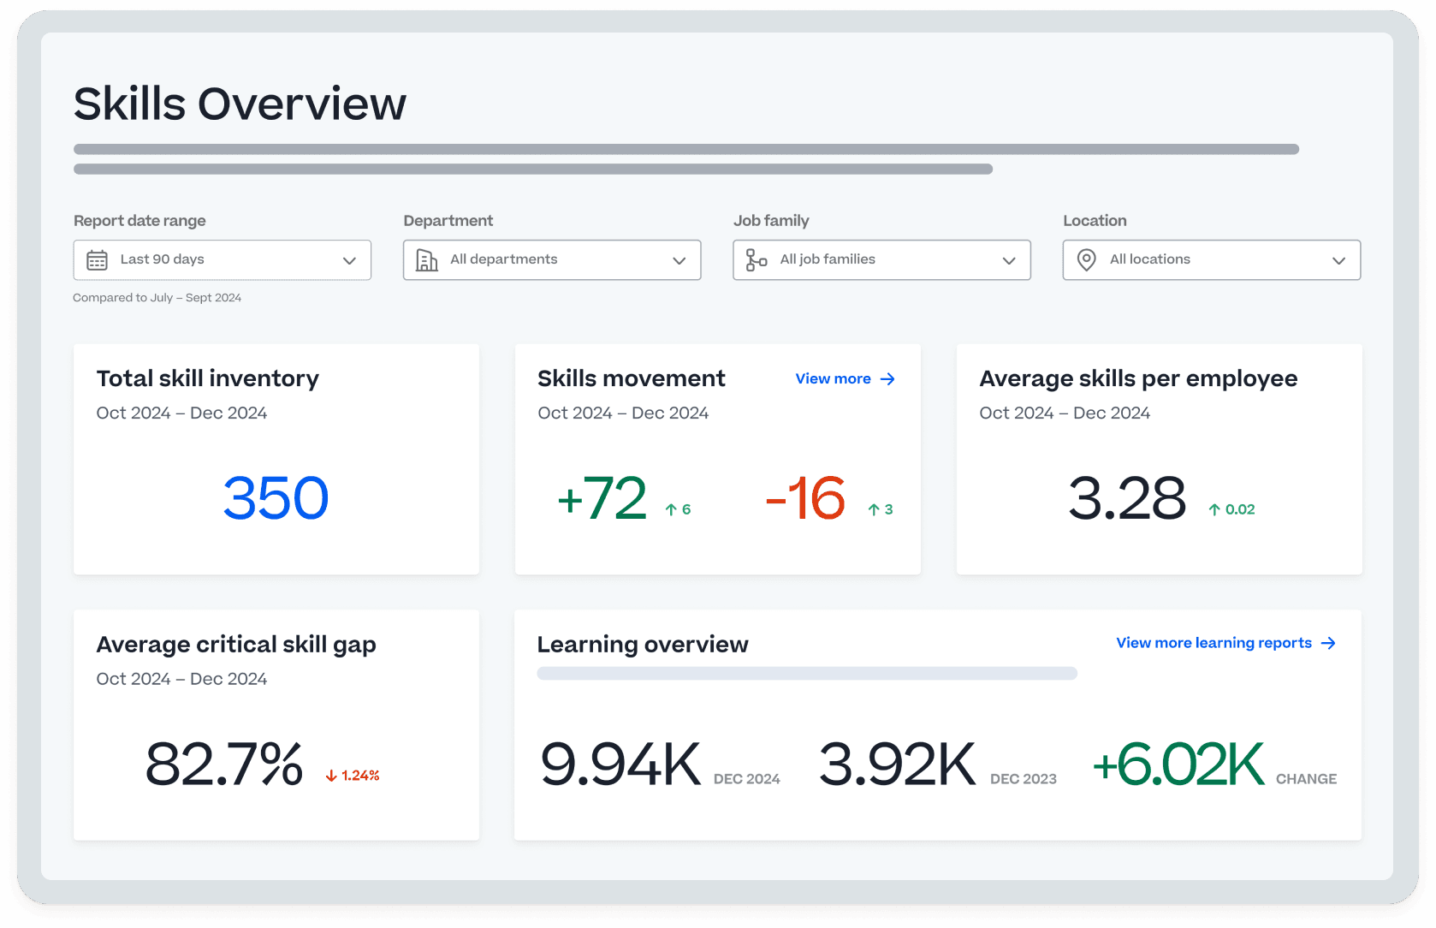Open the Last 90 days date range dropdown
The height and width of the screenshot is (928, 1436).
pyautogui.click(x=222, y=259)
